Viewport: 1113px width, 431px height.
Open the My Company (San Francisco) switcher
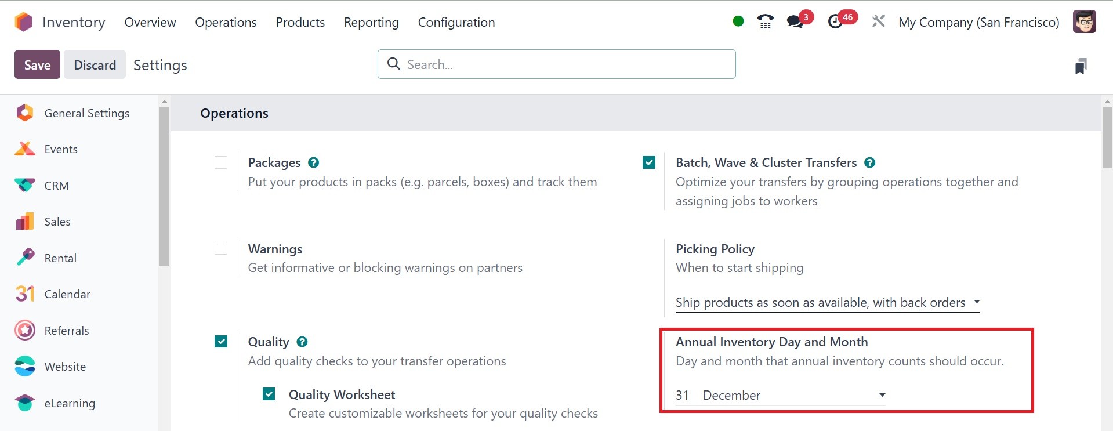click(x=978, y=22)
